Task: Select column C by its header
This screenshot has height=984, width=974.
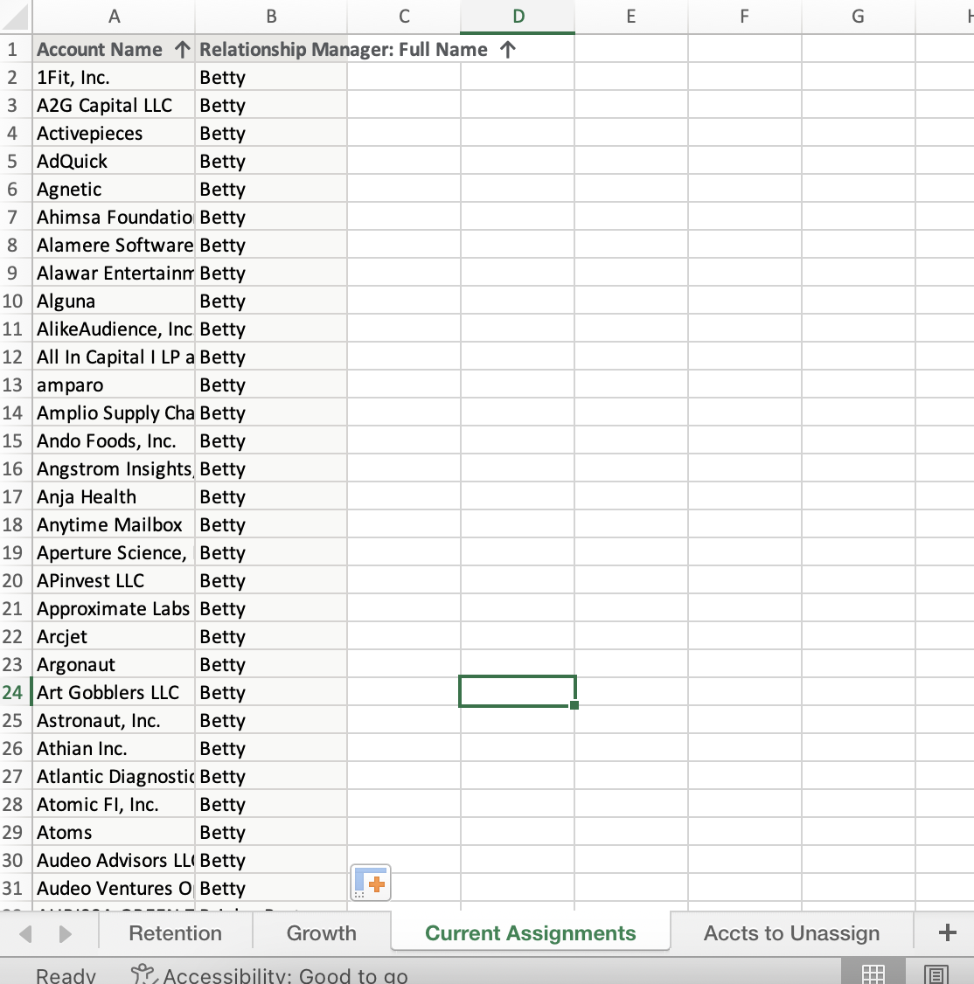Action: click(403, 16)
